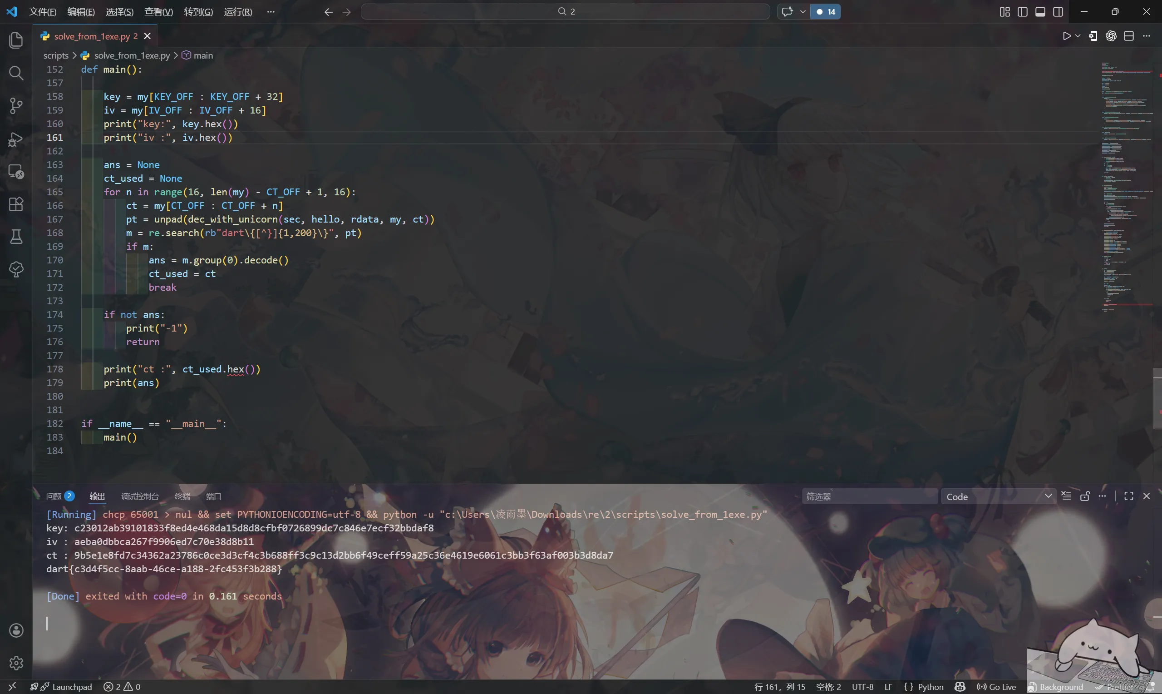
Task: Open the Code output channel dropdown
Action: [998, 496]
